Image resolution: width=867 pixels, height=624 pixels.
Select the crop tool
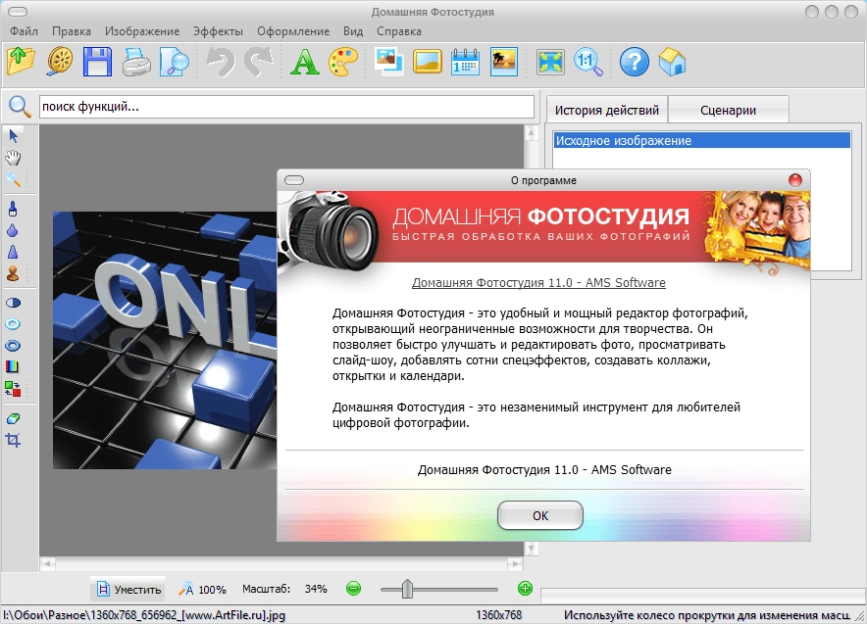point(13,440)
